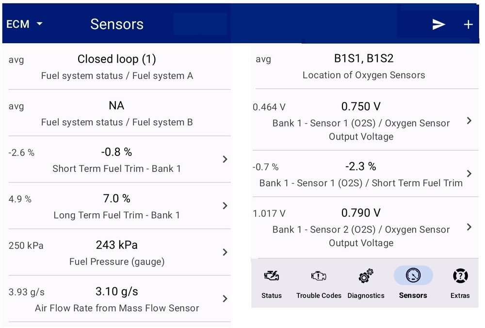Tap the send arrow icon in toolbar
This screenshot has width=485, height=328.
(x=438, y=24)
